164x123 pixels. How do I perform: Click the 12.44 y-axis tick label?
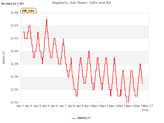click(x=14, y=25)
